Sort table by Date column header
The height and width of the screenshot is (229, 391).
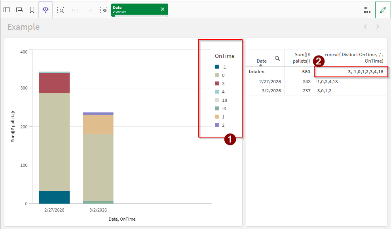point(262,61)
